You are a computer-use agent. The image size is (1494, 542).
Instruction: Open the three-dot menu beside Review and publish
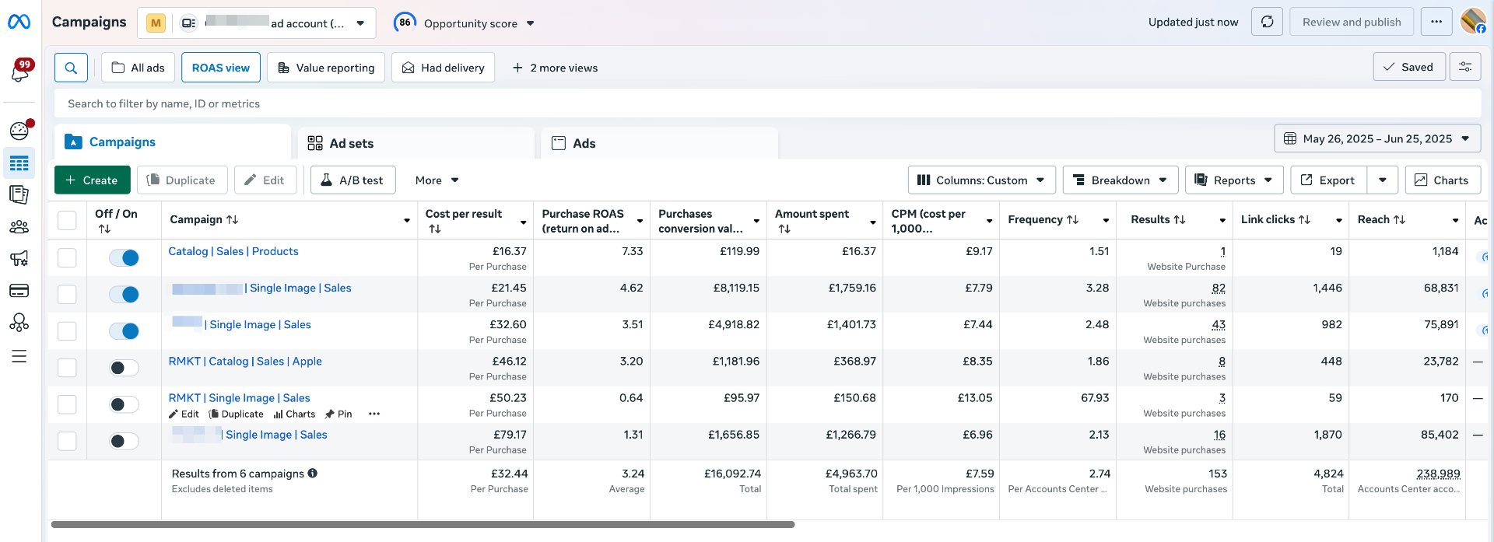[x=1436, y=22]
